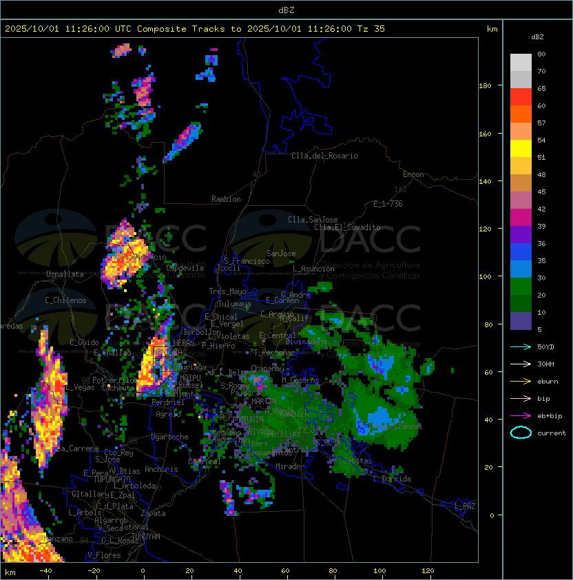This screenshot has width=573, height=580.
Task: Click the 'Perdriel' place label
Action: 168,402
